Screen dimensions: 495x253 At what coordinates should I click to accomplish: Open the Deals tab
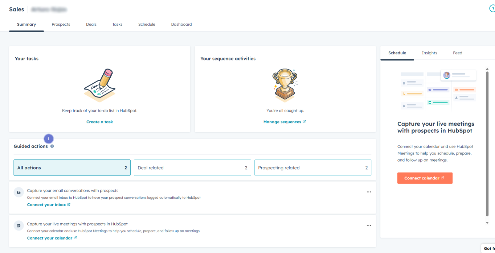coord(91,24)
